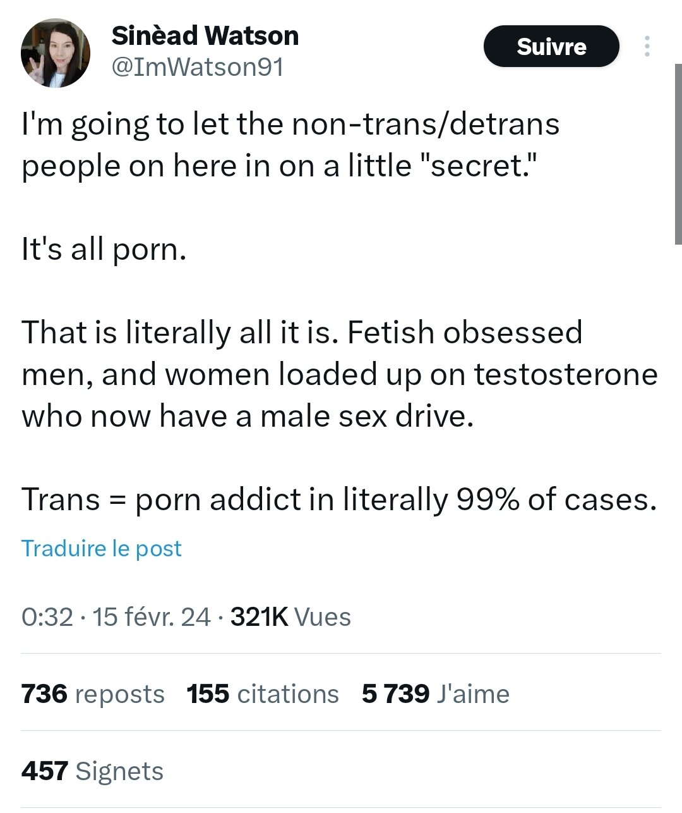The width and height of the screenshot is (682, 813).
Task: Click the line "It's all porn."
Action: point(104,249)
